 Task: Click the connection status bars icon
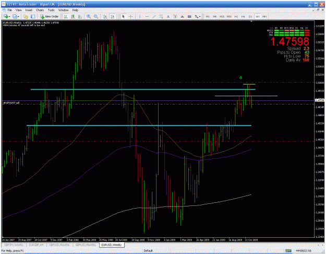point(288,251)
